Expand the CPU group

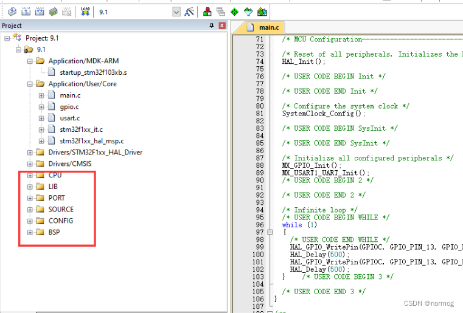click(30, 176)
